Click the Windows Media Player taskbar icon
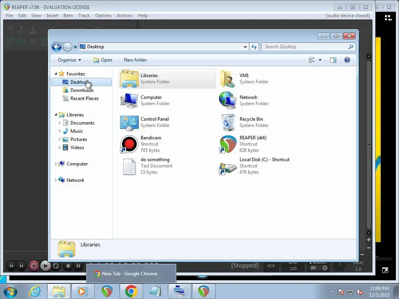399x299 pixels. pyautogui.click(x=83, y=291)
